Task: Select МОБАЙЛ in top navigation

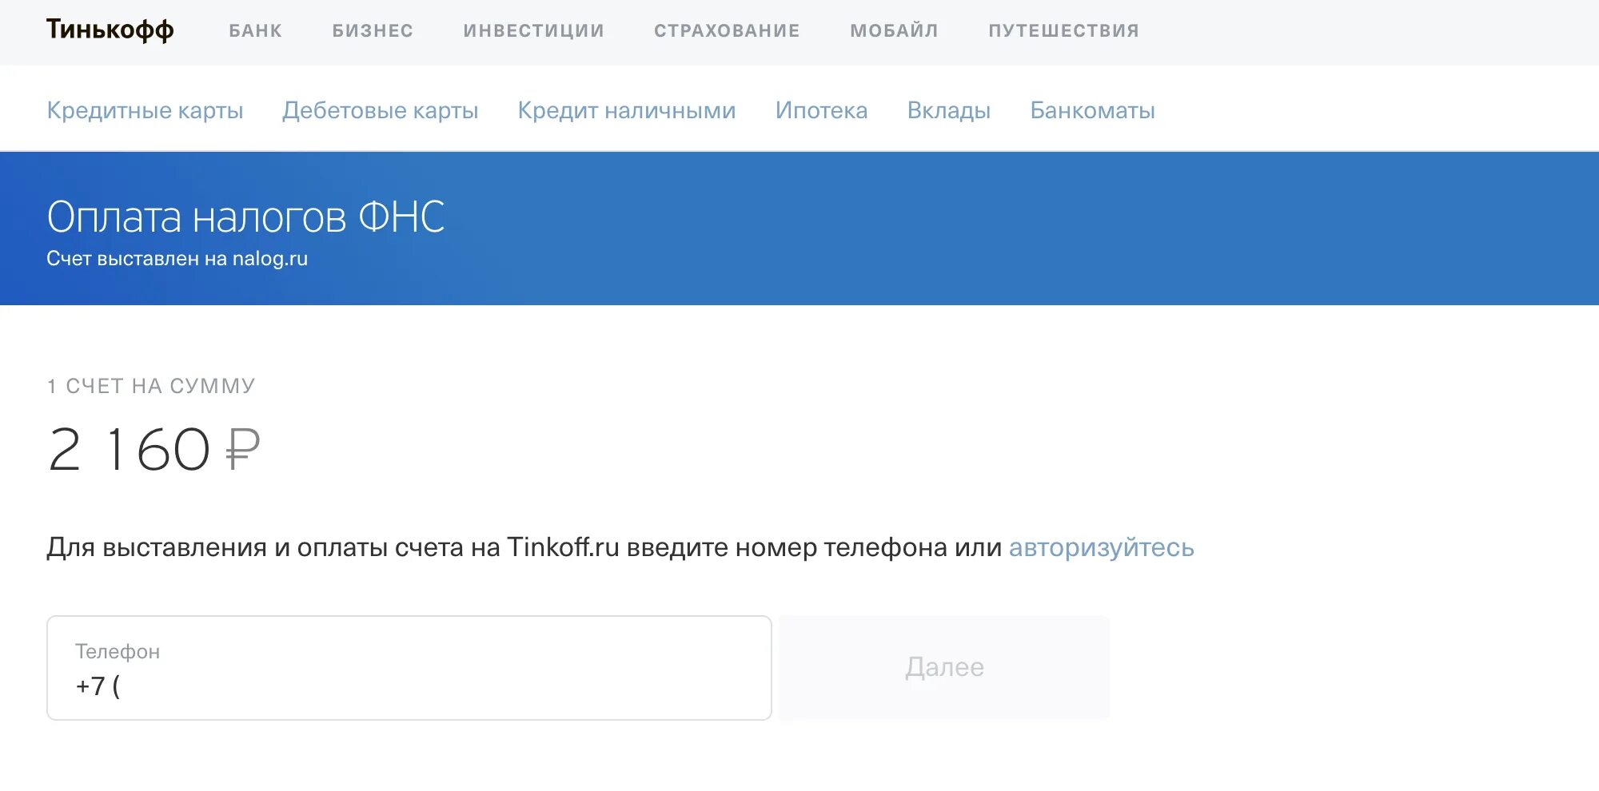Action: (895, 30)
